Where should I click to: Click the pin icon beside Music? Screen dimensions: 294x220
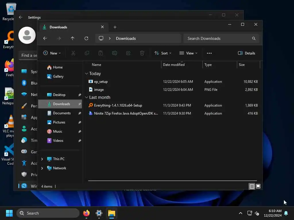(80, 131)
